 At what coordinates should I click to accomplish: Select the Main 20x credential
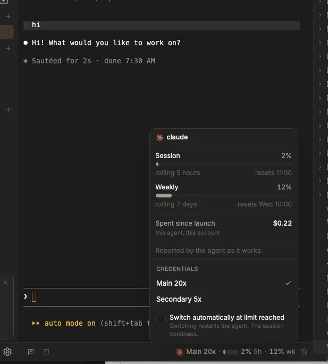224,283
